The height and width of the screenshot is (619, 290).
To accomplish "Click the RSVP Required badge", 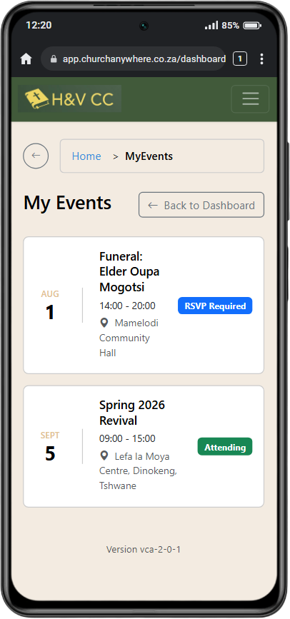I will pos(215,306).
